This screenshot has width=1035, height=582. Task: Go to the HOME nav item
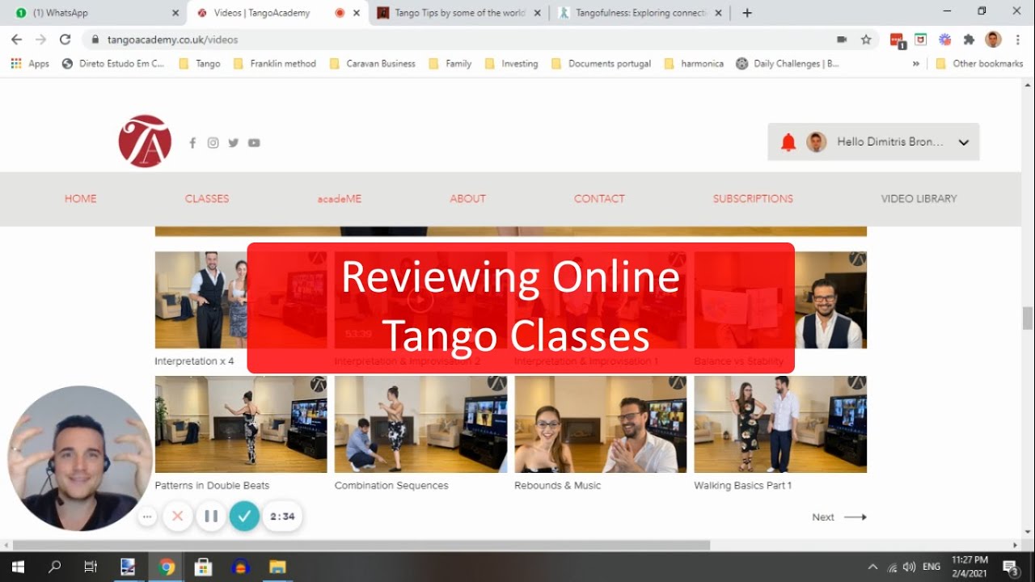81,199
